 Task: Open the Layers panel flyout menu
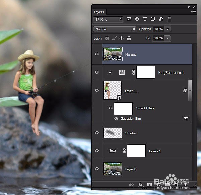193,12
